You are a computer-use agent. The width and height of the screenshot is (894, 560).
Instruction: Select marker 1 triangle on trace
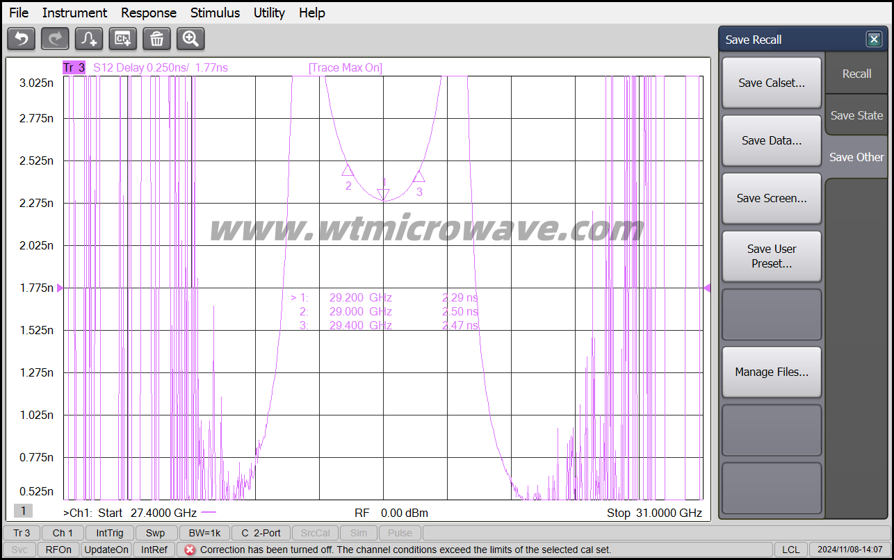tap(383, 194)
